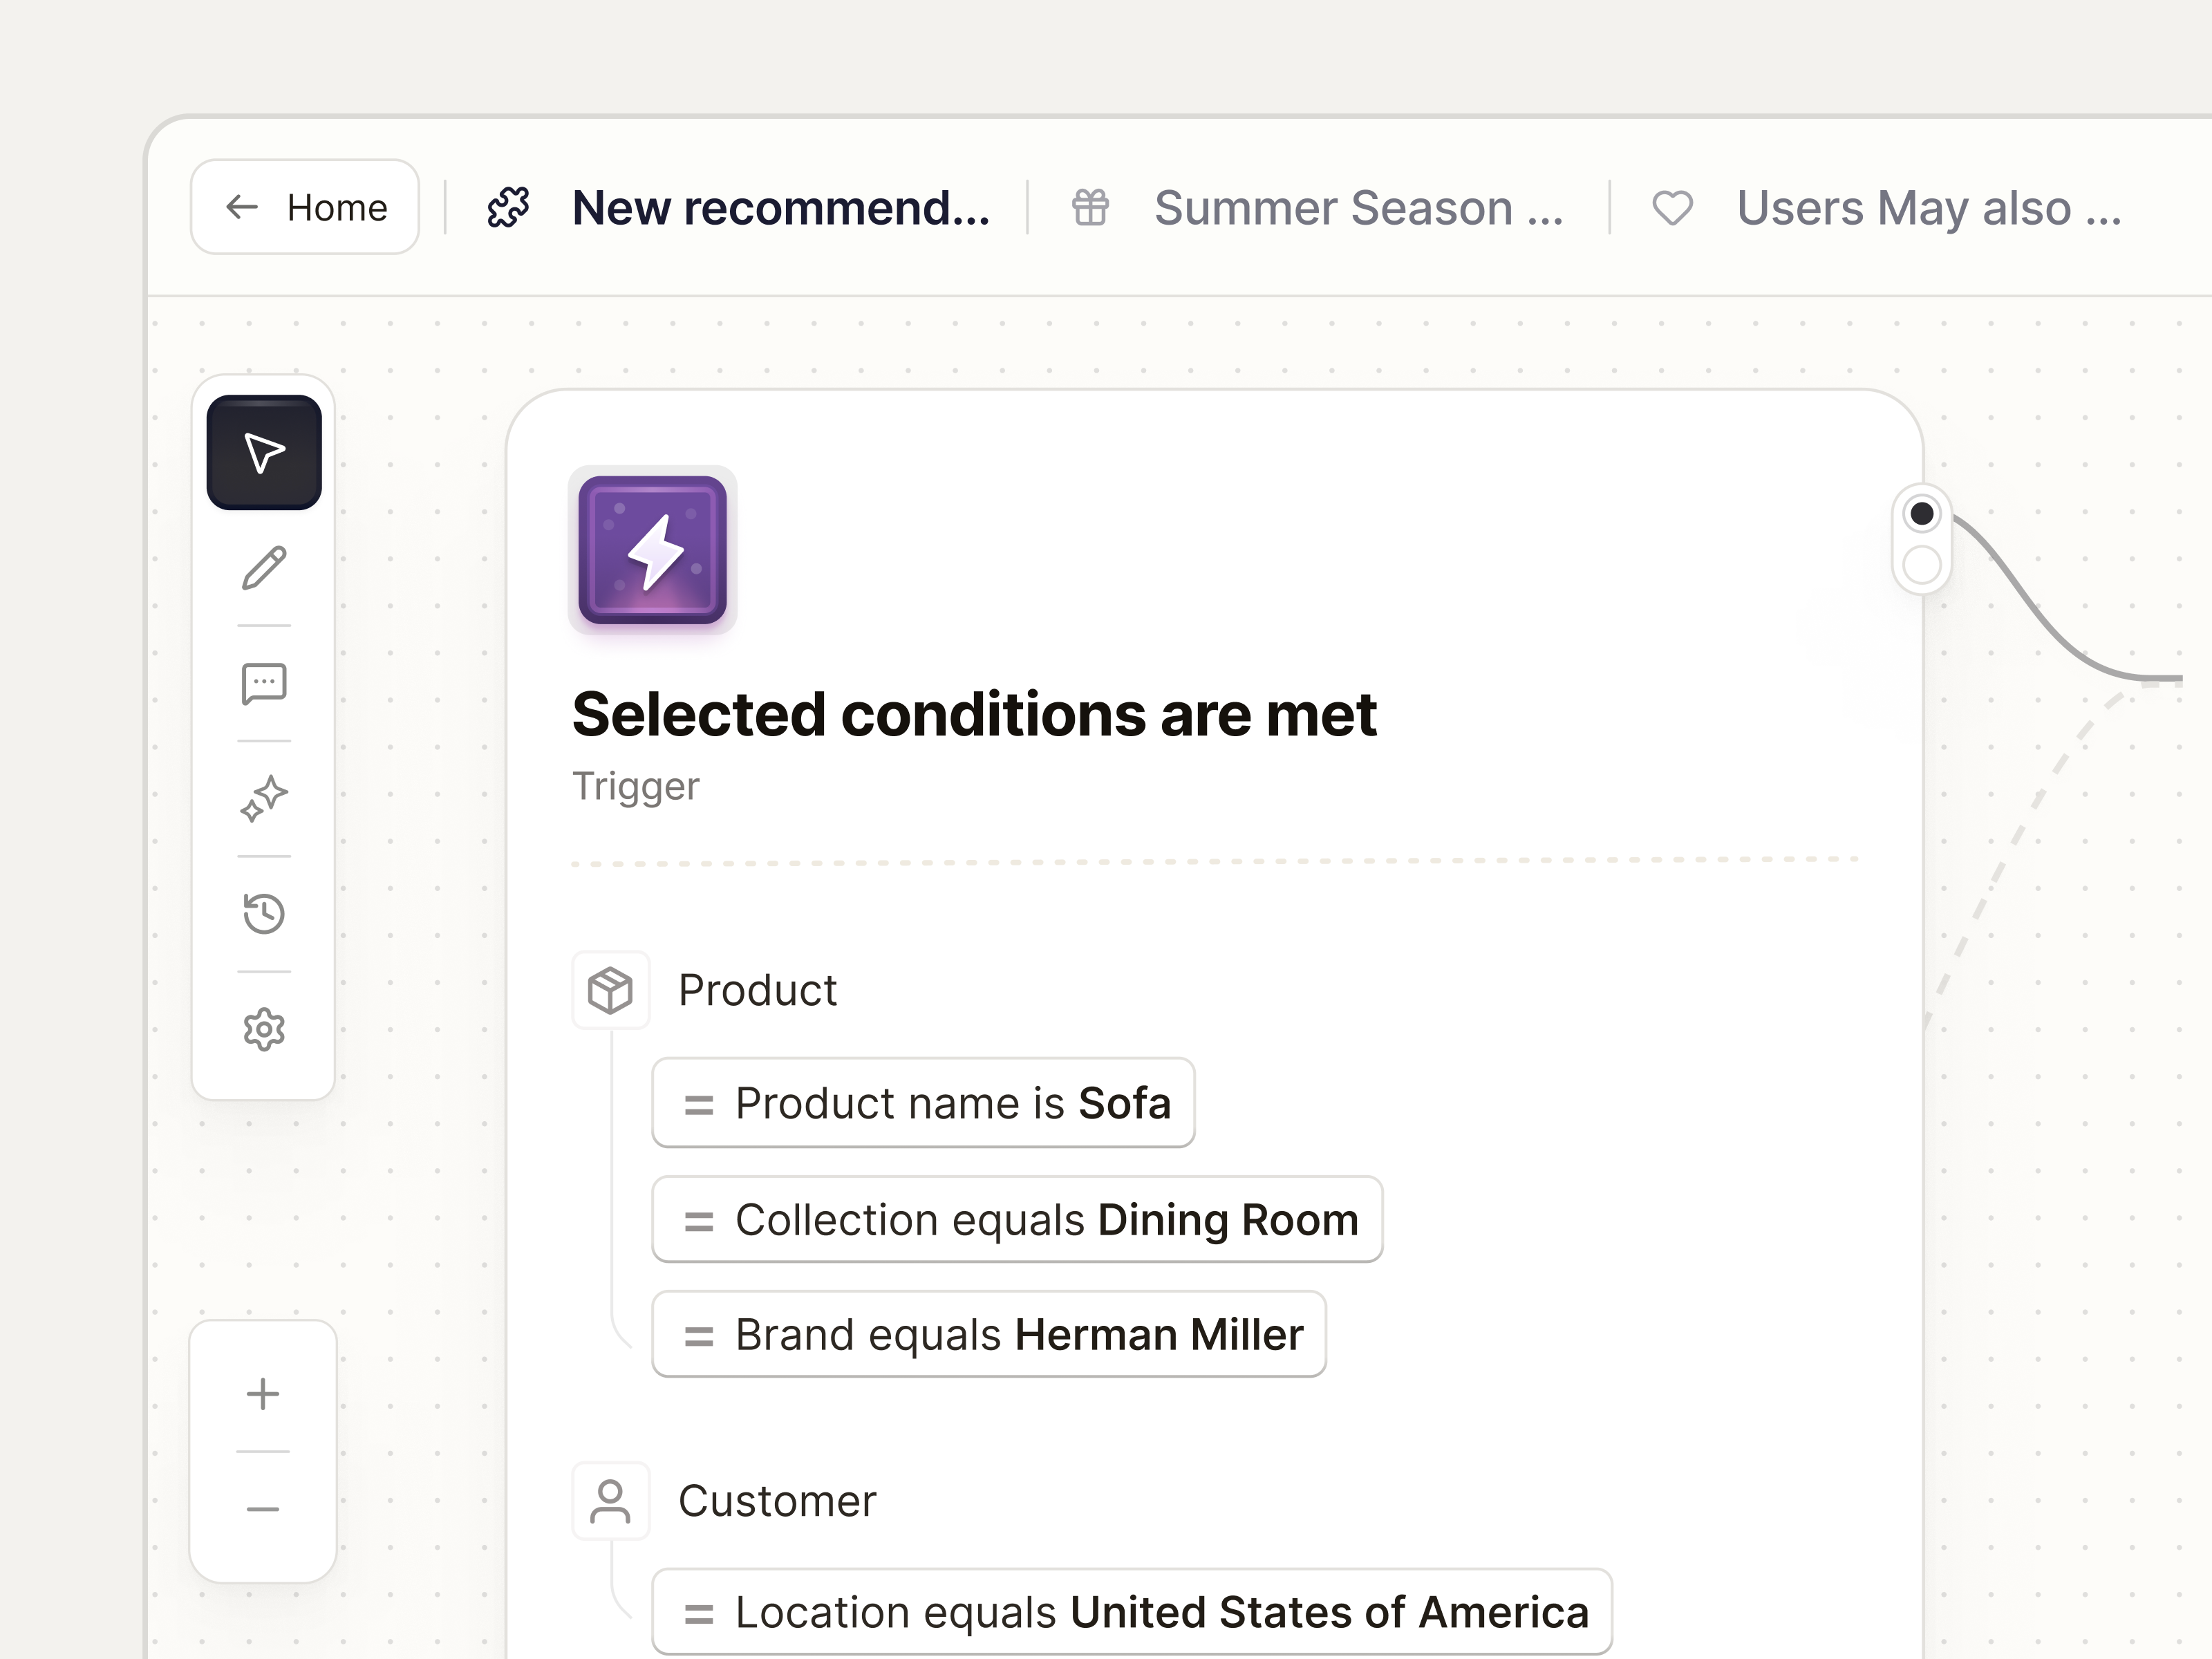Click the Customer person icon
The width and height of the screenshot is (2212, 1659).
[611, 1501]
